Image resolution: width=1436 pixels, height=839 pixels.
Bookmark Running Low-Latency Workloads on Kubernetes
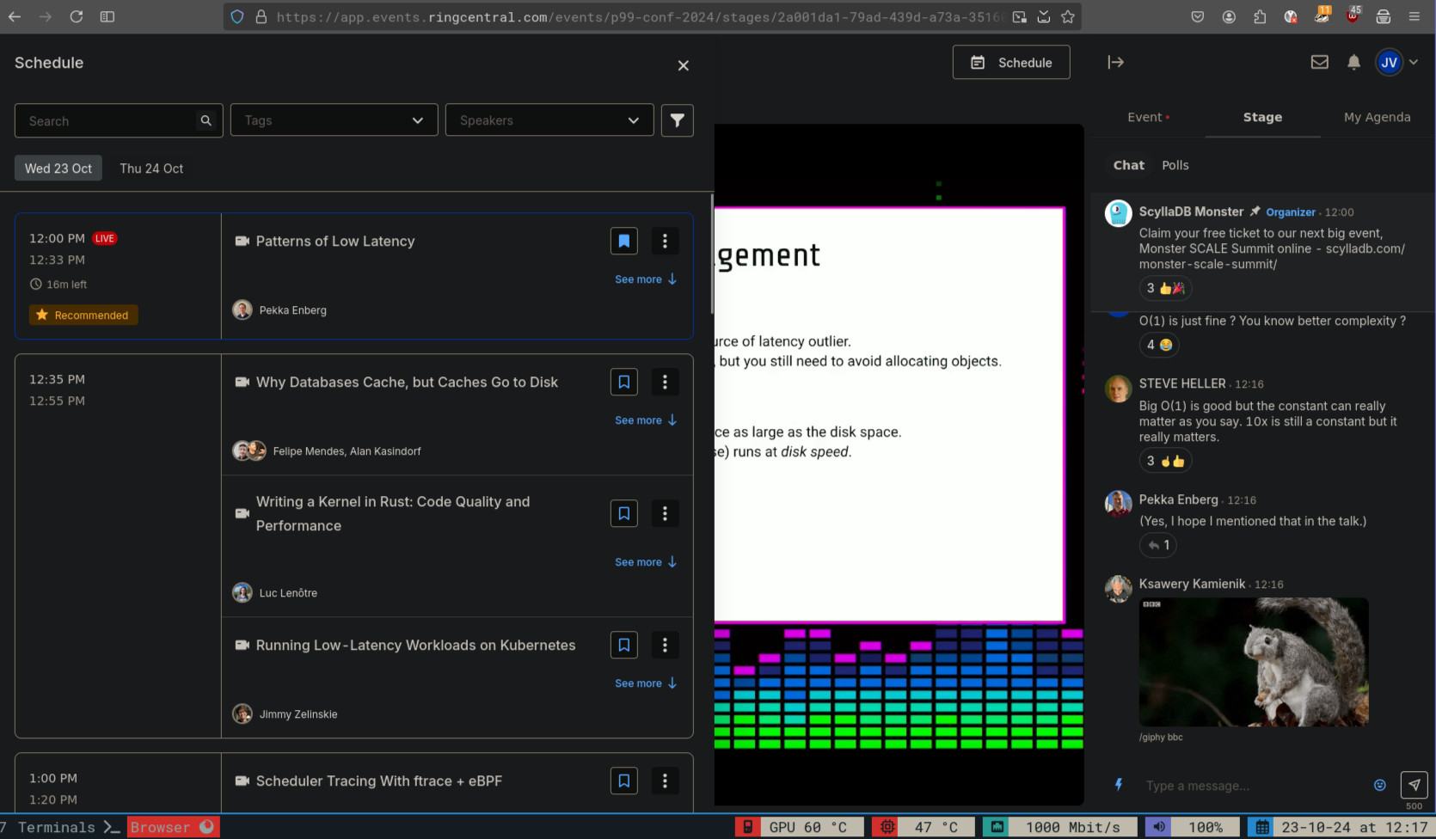[x=624, y=645]
